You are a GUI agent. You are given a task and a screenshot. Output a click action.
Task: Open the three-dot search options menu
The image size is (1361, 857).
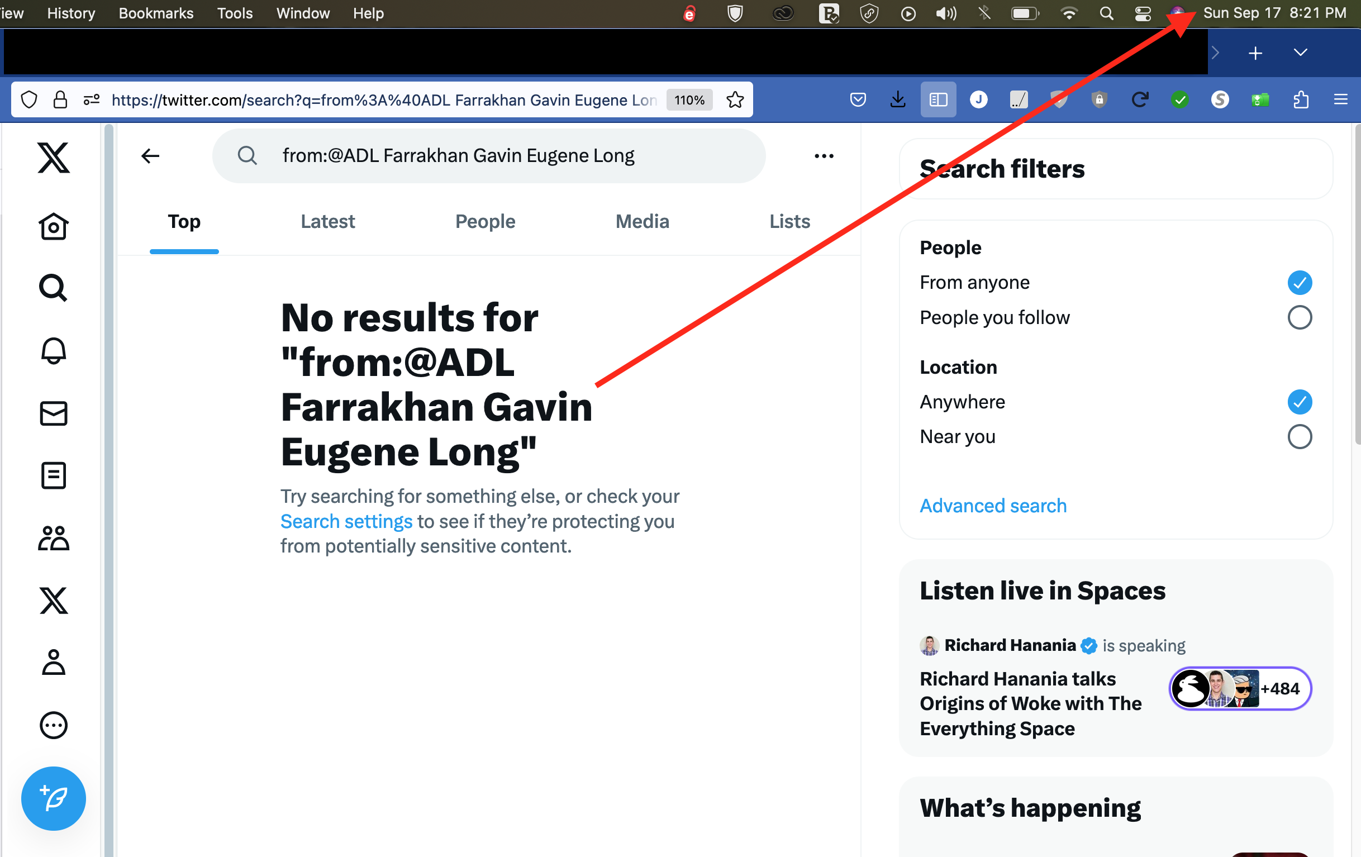[824, 155]
